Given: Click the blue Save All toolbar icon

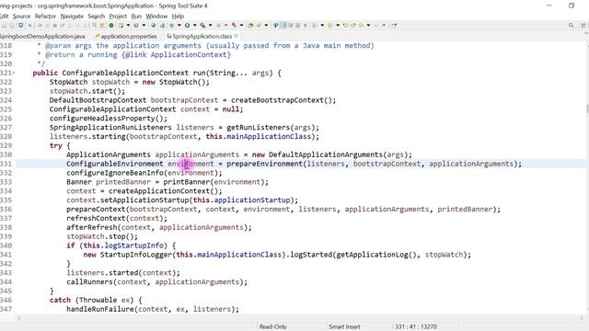Looking at the screenshot, I should [20, 26].
